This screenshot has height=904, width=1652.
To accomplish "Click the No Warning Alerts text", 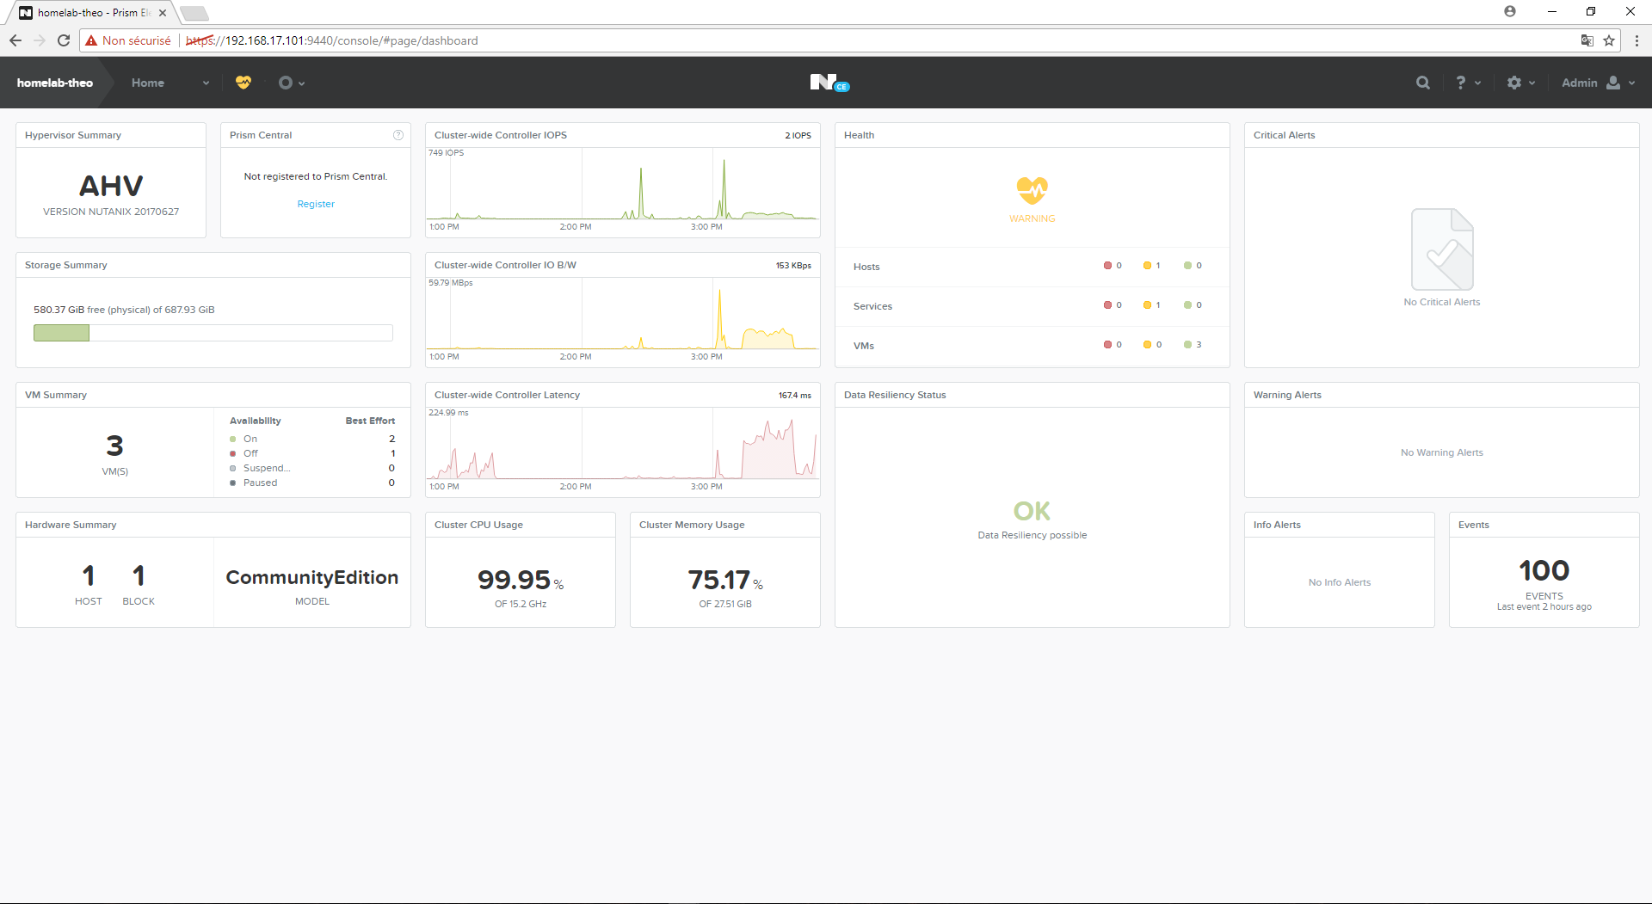I will 1442,452.
